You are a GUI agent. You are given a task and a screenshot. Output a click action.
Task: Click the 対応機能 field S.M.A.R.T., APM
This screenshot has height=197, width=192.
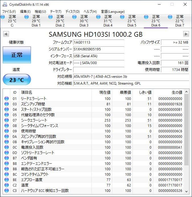pyautogui.click(x=131, y=83)
